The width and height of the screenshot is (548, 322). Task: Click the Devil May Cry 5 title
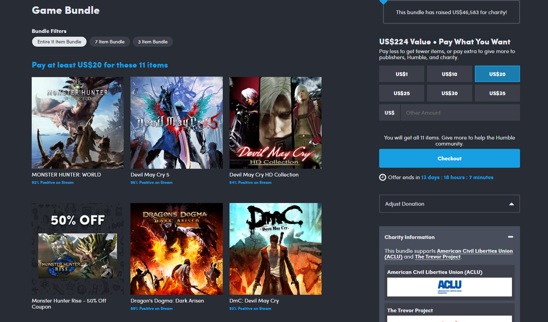click(150, 175)
